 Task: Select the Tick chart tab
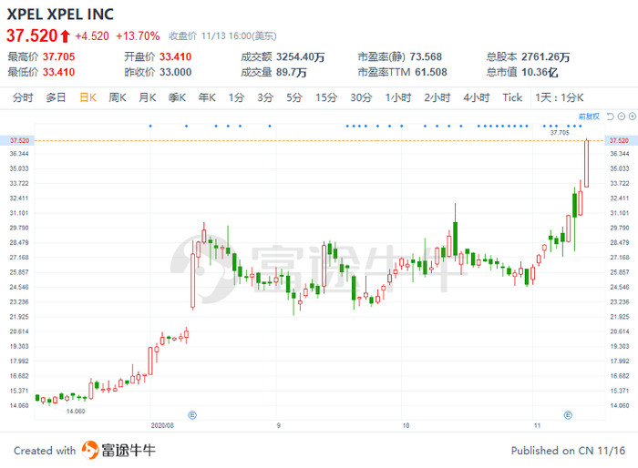point(512,97)
